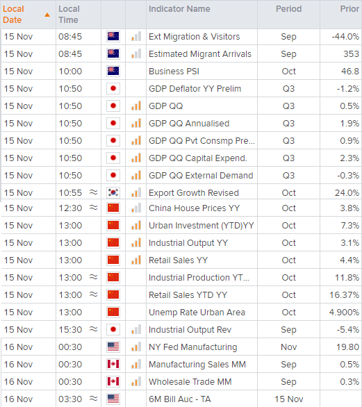Click the orange sort arrow on Local Date
The height and width of the screenshot is (407, 362).
(47, 15)
